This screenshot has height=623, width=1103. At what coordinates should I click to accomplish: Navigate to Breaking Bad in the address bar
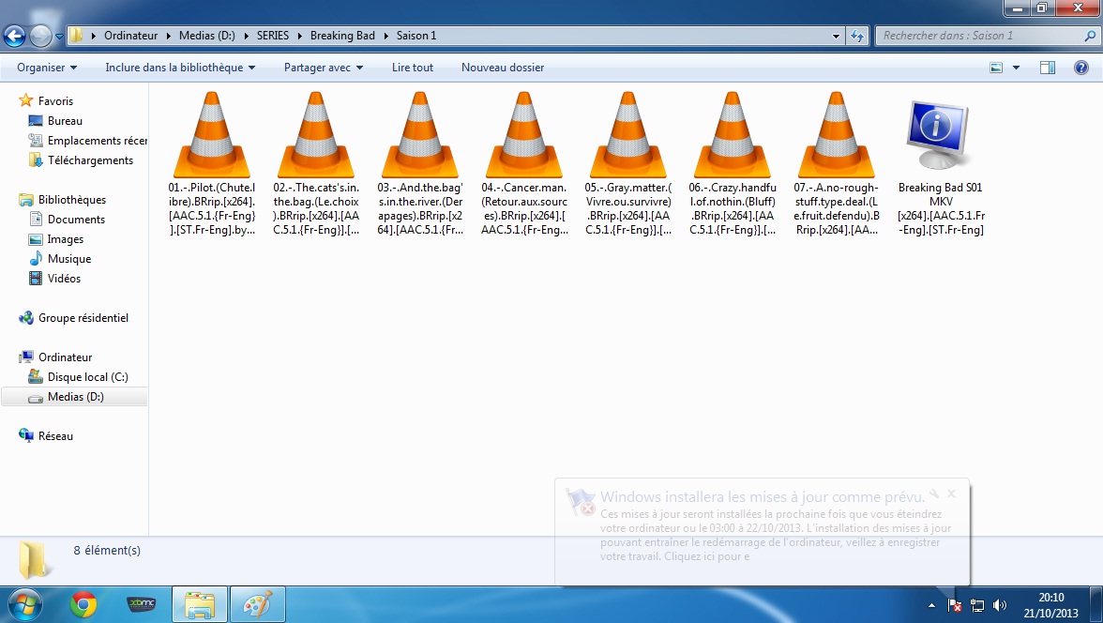[x=342, y=36]
